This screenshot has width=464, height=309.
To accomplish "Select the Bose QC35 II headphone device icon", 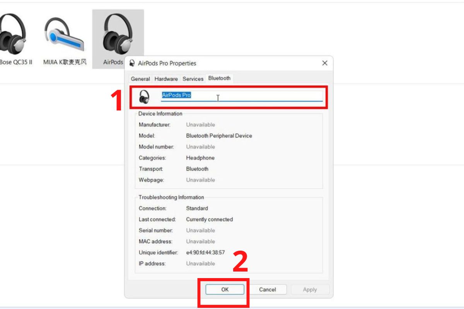I will [12, 34].
